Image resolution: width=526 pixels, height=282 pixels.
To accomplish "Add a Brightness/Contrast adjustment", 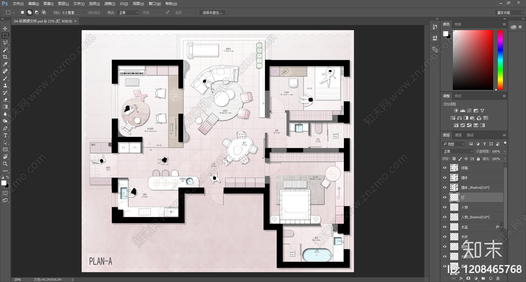I will pyautogui.click(x=456, y=111).
